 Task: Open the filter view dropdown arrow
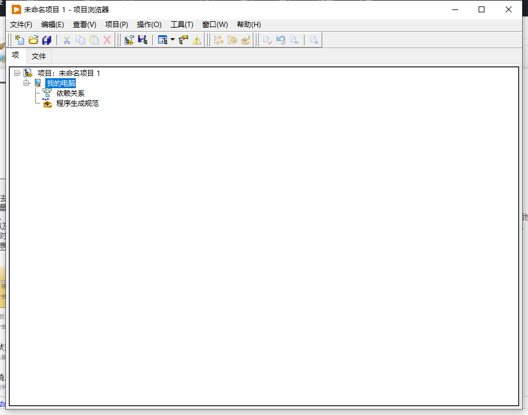(x=172, y=40)
